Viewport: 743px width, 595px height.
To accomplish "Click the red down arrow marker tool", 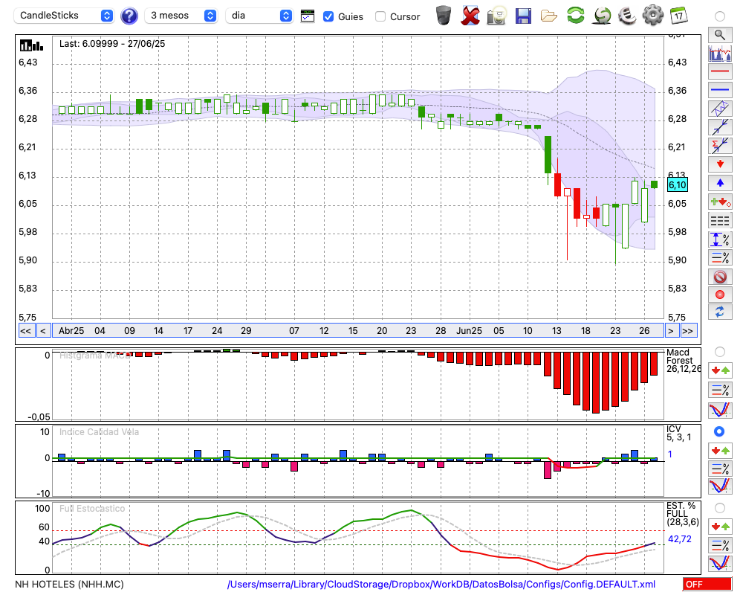I will tap(720, 164).
